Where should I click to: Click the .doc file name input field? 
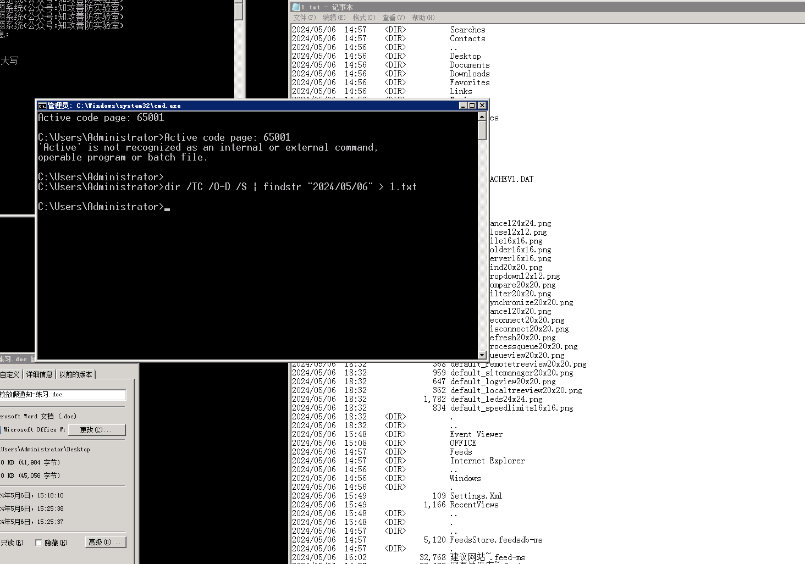tap(62, 395)
